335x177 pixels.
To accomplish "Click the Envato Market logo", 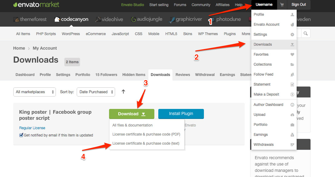I will pos(36,5).
